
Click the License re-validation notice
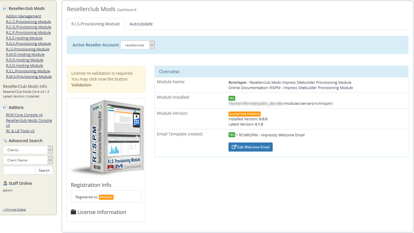click(x=106, y=79)
